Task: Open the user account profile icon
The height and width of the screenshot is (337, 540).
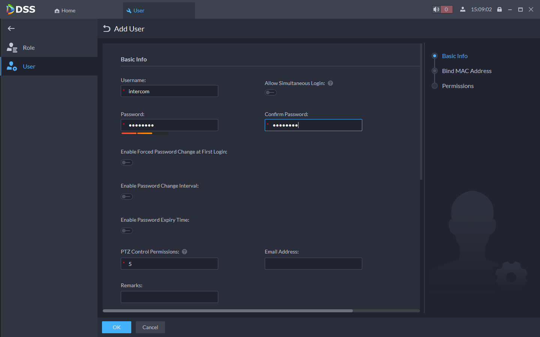Action: pos(463,9)
